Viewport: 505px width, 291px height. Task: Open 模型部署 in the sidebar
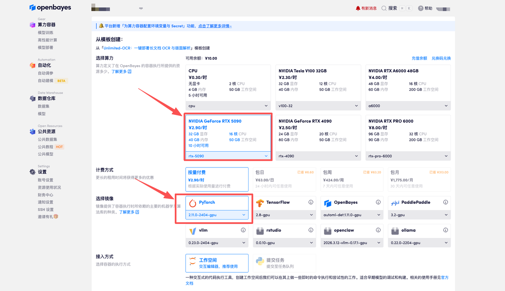point(45,48)
